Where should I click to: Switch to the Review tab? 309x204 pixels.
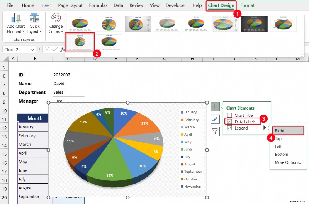point(136,5)
